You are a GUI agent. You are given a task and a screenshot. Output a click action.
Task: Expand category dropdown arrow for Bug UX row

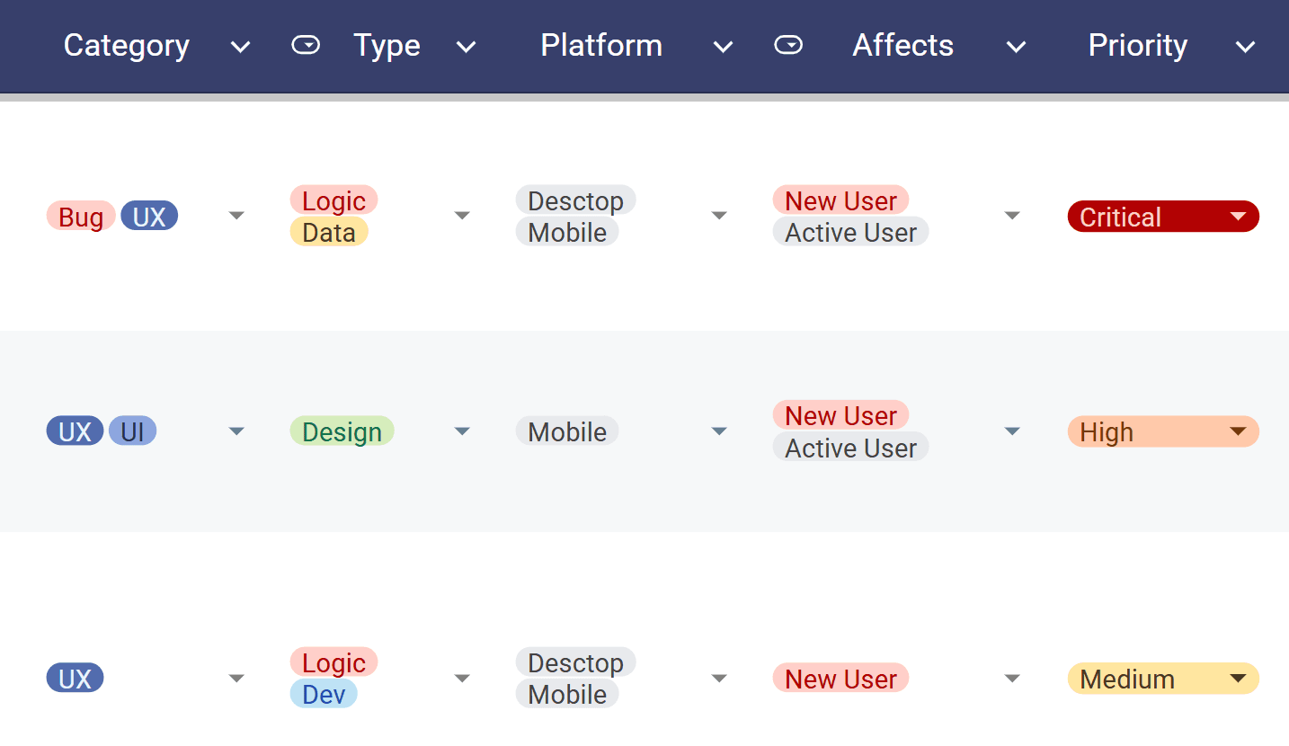[x=236, y=216]
